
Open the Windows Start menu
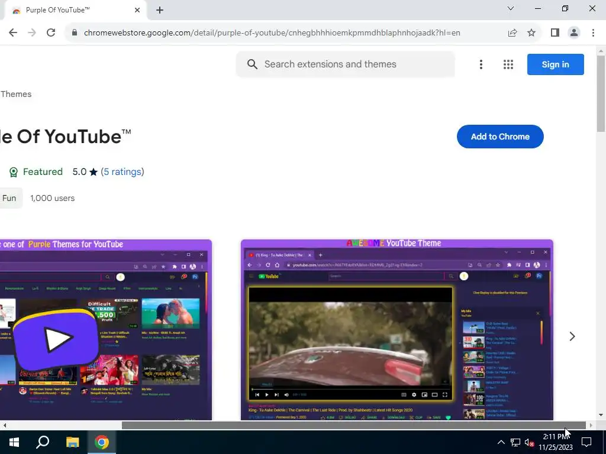14,442
